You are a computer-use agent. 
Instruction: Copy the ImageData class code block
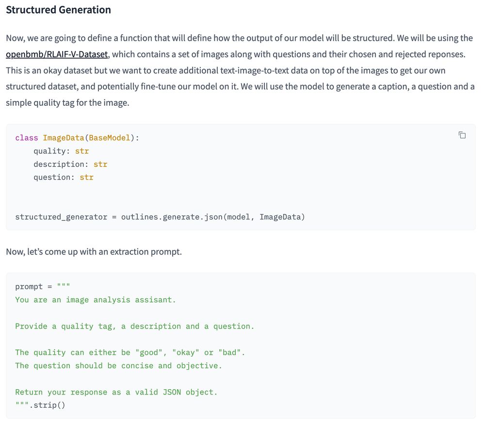[x=462, y=135]
